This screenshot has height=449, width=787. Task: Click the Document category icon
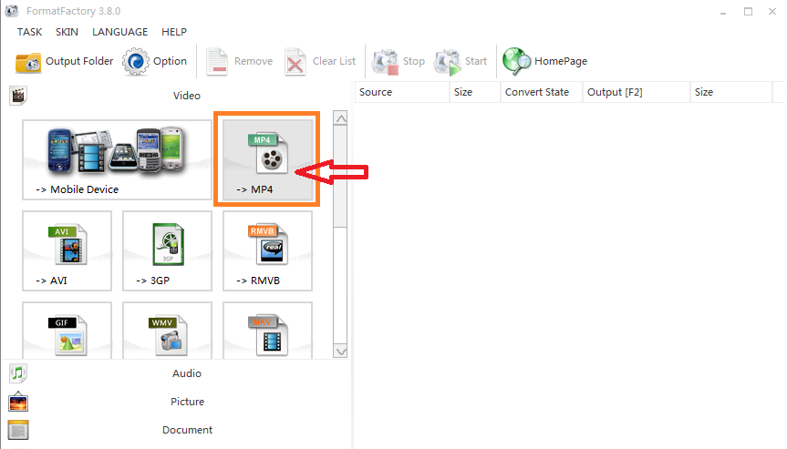coord(18,430)
